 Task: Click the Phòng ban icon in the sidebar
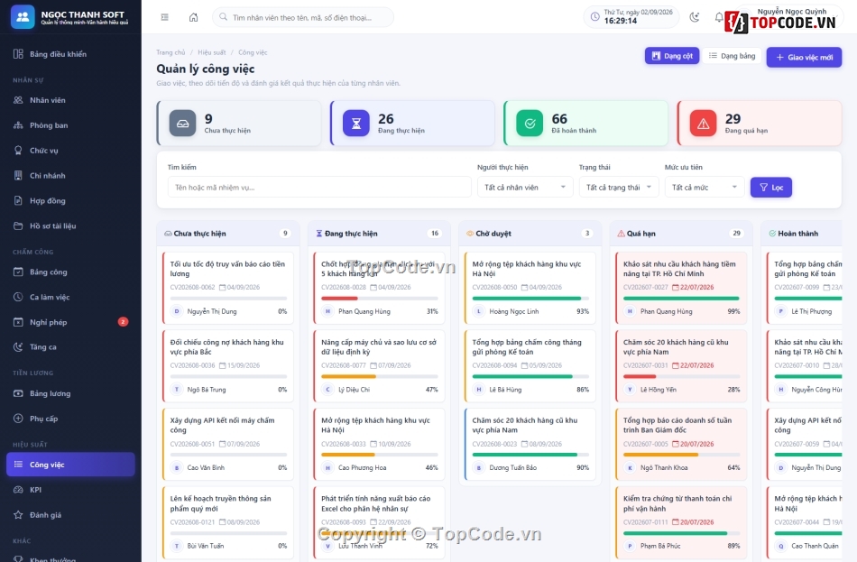click(18, 125)
